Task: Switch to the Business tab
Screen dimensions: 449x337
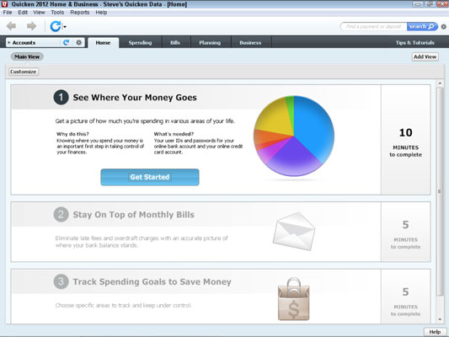Action: (250, 43)
